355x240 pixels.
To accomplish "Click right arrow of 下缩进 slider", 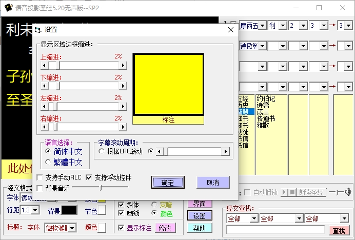I will tap(123, 86).
